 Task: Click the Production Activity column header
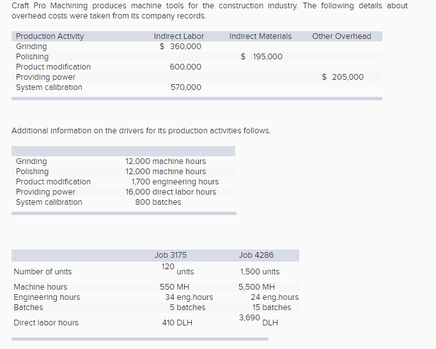(50, 36)
